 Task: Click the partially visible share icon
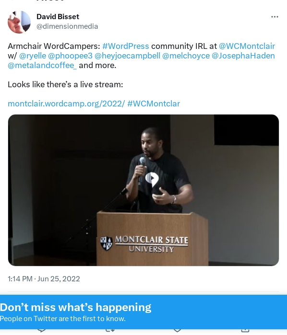245,331
